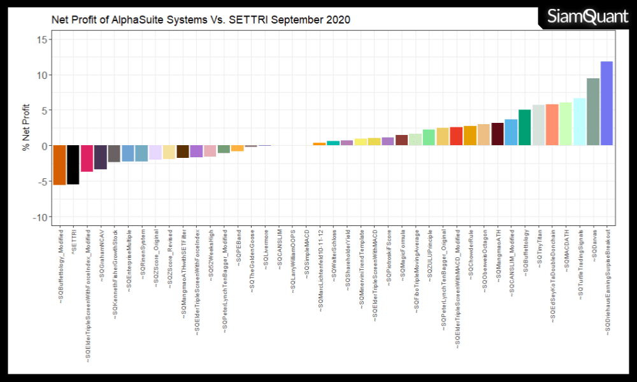Click the dark purple SQGrahamNCAV bar
Screen dimensions: 637x382
[x=101, y=157]
